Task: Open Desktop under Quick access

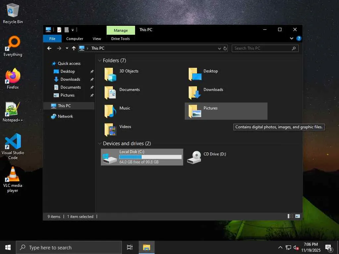Action: (x=68, y=71)
